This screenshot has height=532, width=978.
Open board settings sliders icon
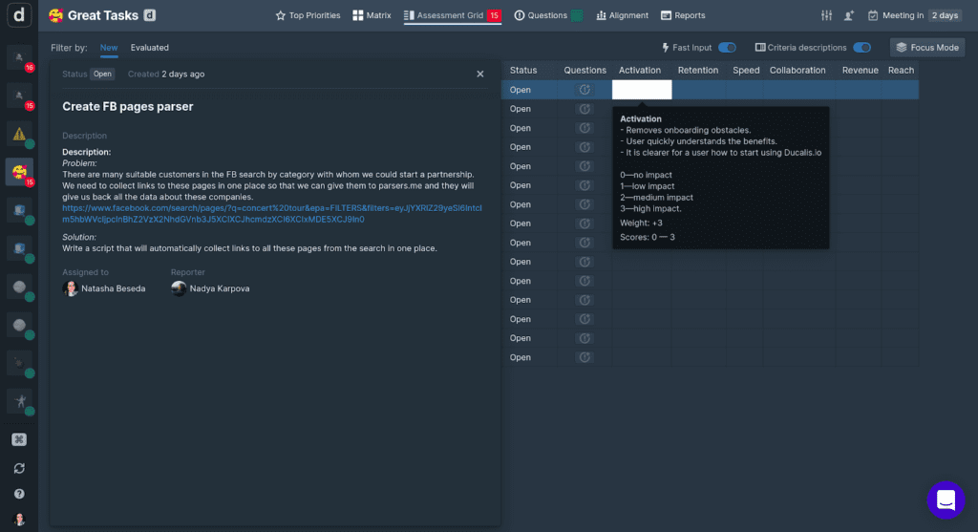coord(826,15)
